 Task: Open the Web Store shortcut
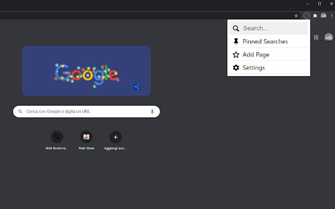[86, 137]
